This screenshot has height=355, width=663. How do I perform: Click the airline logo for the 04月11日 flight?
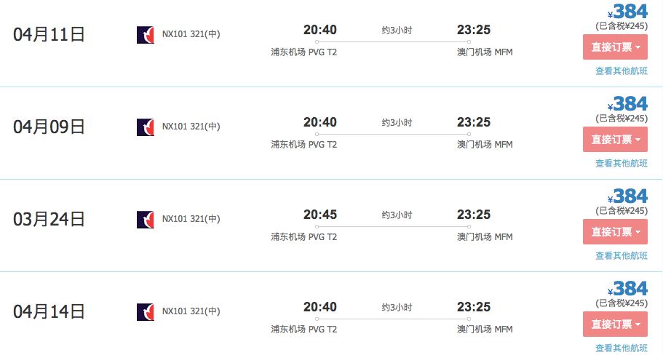(x=146, y=35)
